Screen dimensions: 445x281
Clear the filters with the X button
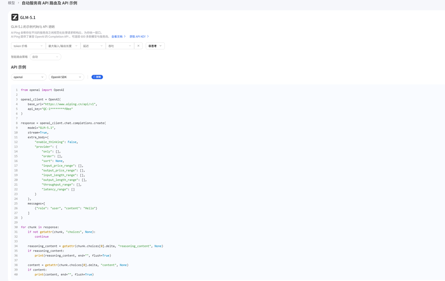coord(138,46)
